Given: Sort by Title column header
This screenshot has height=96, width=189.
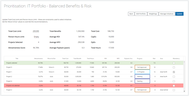Looking at the screenshot, I should click(17, 59).
